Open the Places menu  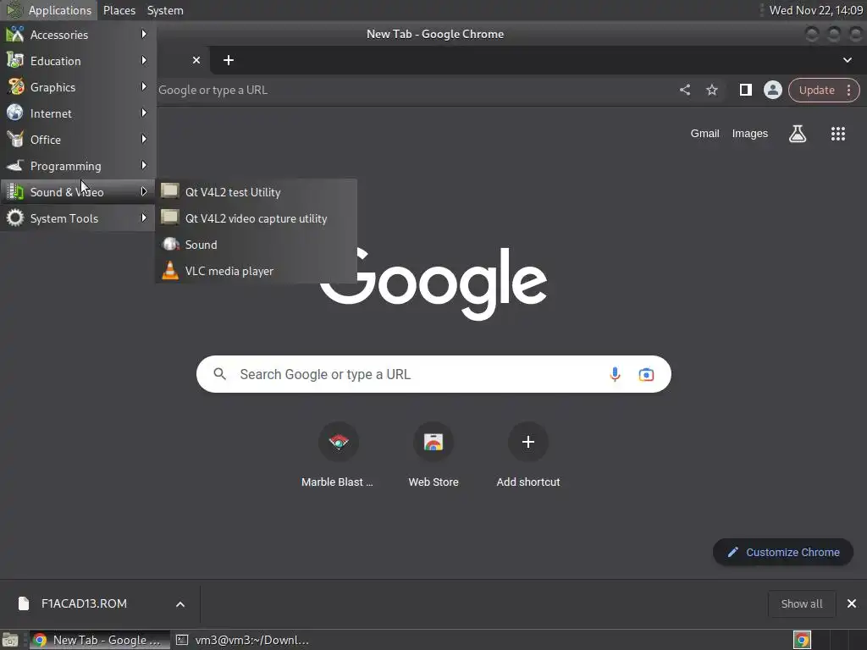[x=119, y=10]
